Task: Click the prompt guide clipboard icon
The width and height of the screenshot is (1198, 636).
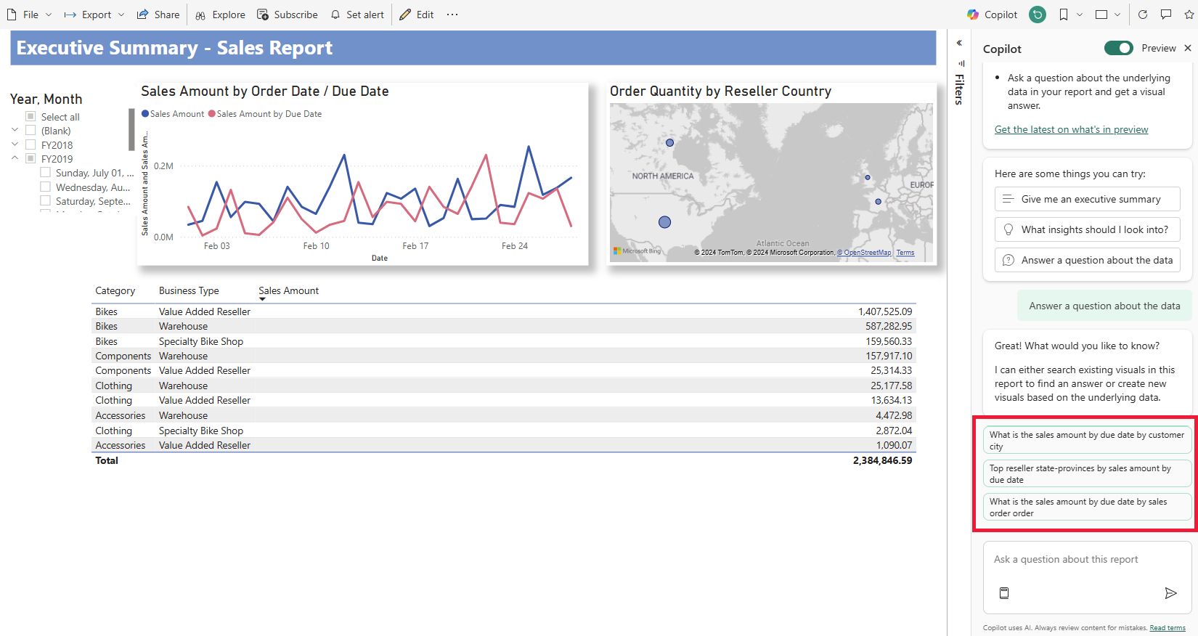Action: point(1004,593)
